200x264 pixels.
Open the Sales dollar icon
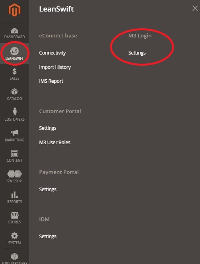[x=14, y=71]
